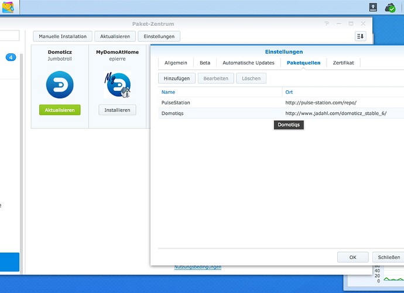Sort package sources by Name column header
This screenshot has height=293, width=404.
(220, 92)
